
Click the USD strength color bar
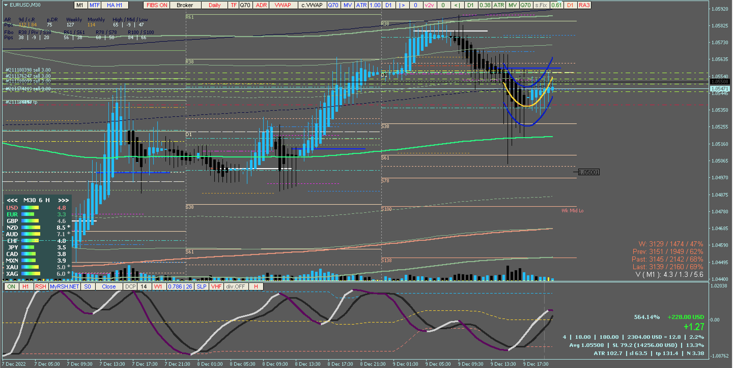click(x=30, y=208)
